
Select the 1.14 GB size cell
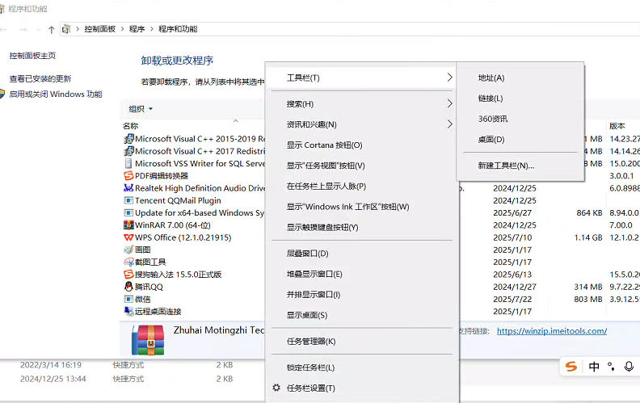(x=588, y=237)
